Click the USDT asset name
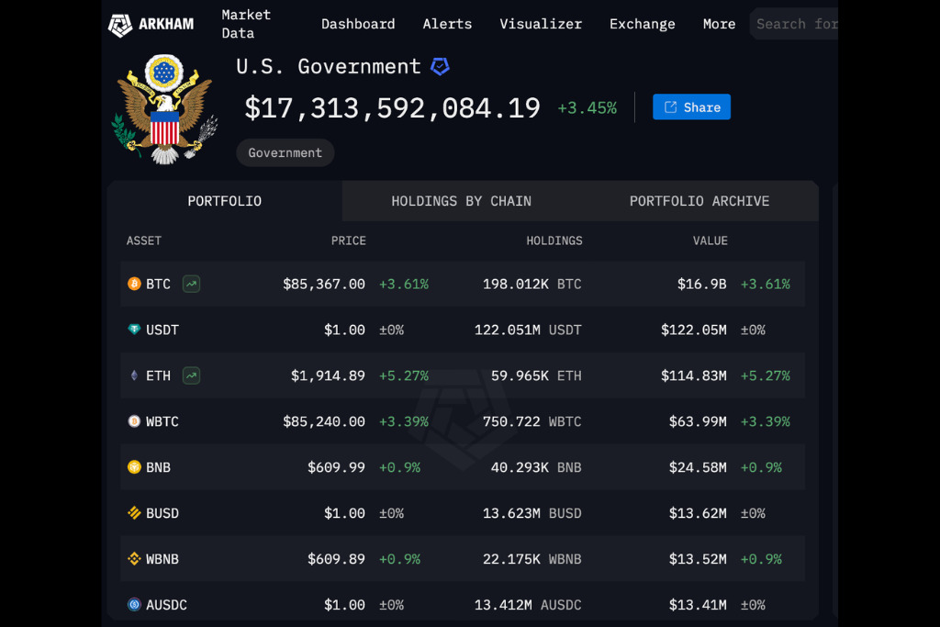The height and width of the screenshot is (627, 940). tap(162, 330)
